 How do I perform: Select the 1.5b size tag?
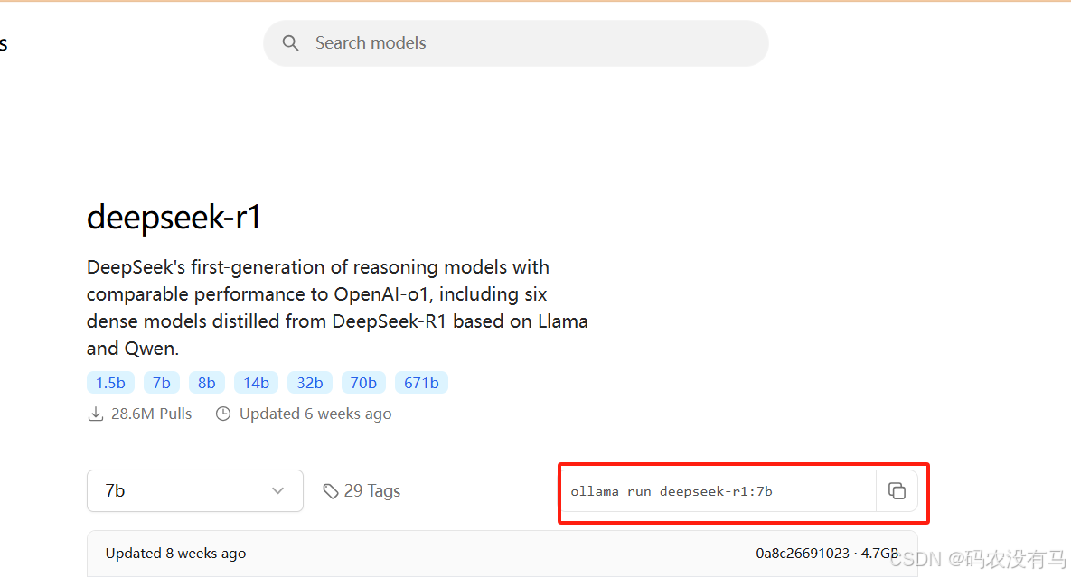click(110, 383)
